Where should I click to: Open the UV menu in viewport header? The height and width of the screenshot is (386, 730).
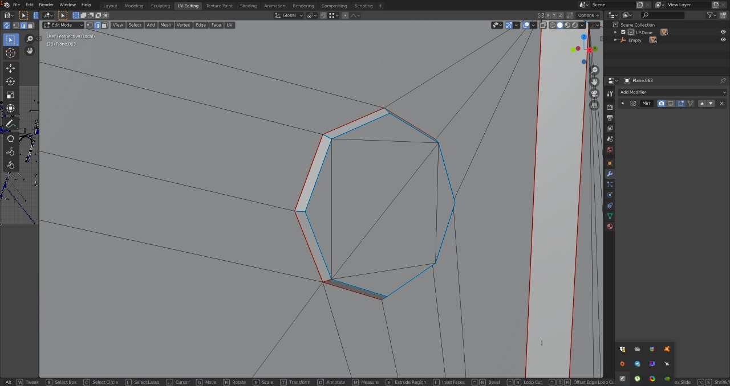click(229, 25)
